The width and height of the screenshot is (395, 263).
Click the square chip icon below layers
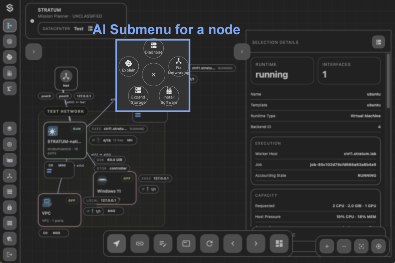tap(10, 144)
